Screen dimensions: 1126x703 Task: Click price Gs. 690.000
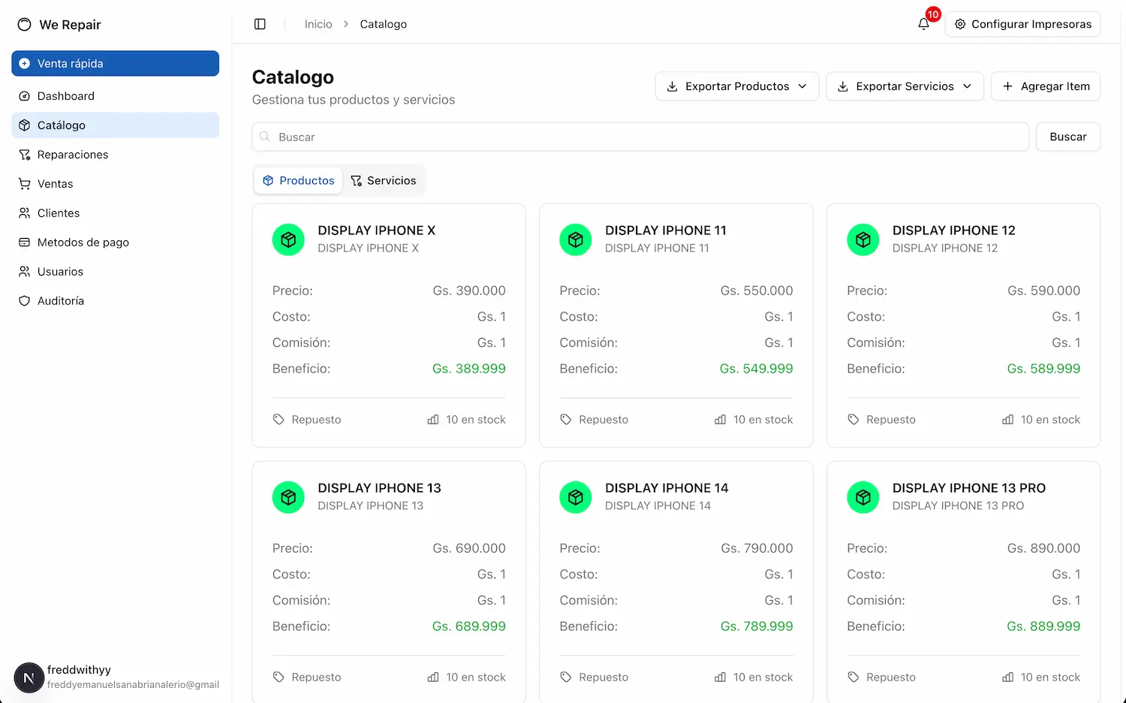(x=469, y=548)
